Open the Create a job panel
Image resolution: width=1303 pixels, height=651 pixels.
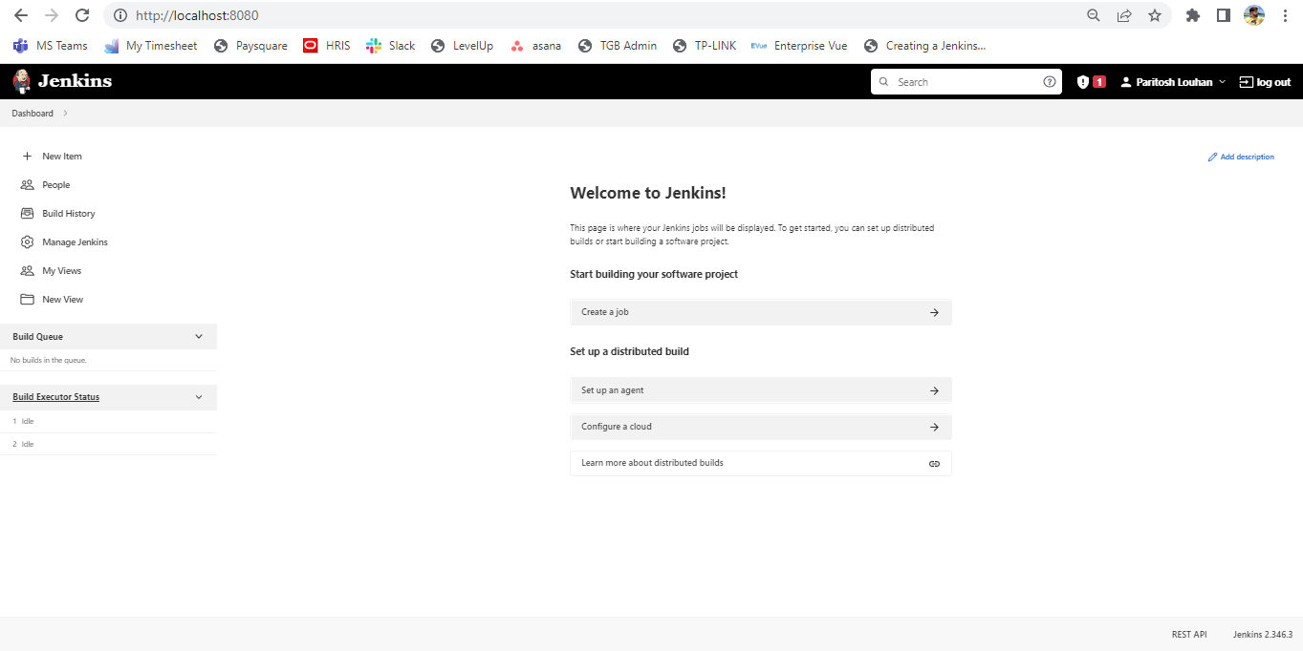click(x=760, y=312)
